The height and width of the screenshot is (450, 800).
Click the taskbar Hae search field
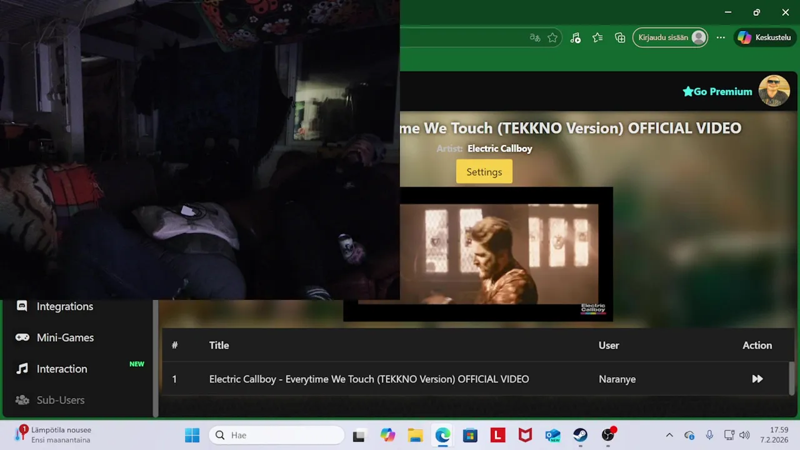(277, 435)
